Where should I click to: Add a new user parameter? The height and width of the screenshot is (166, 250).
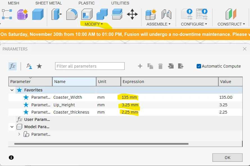pos(140,66)
